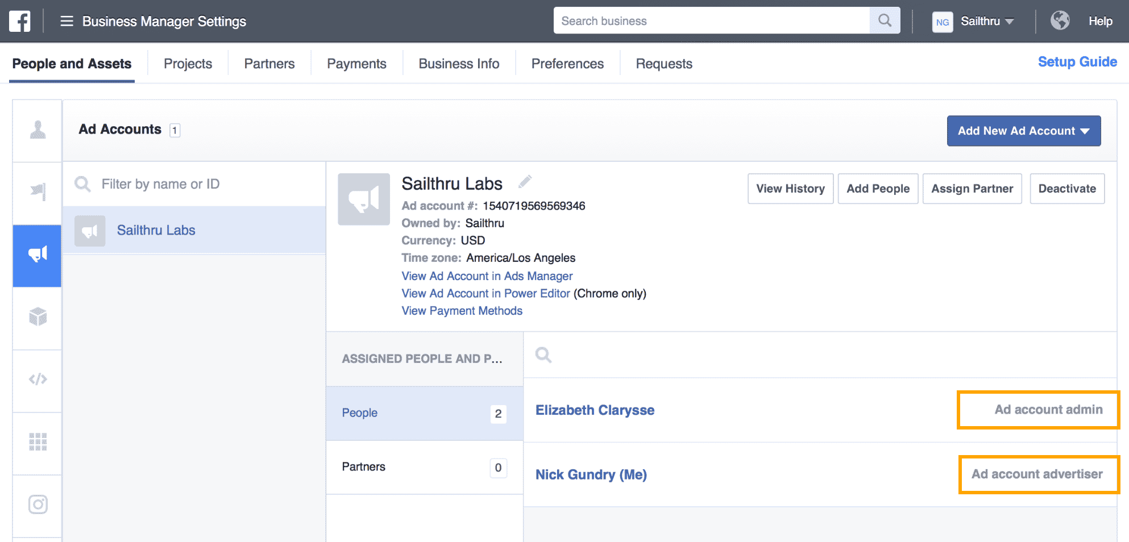Open the Apps grid sidebar icon
Viewport: 1129px width, 542px height.
(x=38, y=441)
